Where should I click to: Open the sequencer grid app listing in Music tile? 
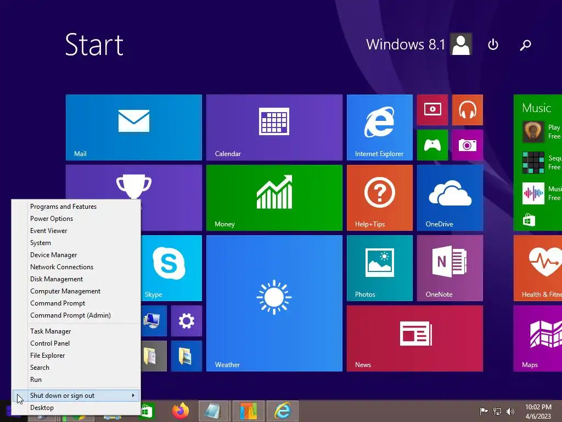click(541, 163)
